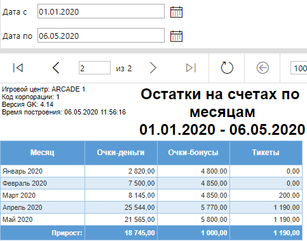Select the Апрель 2020 row

[x=151, y=207]
